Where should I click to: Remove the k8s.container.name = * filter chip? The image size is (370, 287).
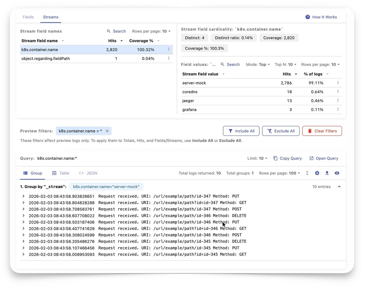[x=107, y=131]
